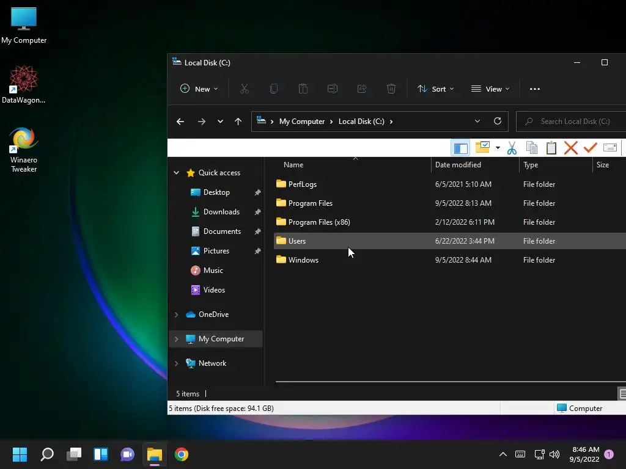
Task: Click the envelope Email icon in classic toolbar
Action: tap(609, 148)
